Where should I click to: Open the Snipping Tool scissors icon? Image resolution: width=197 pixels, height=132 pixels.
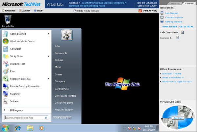tap(6, 64)
